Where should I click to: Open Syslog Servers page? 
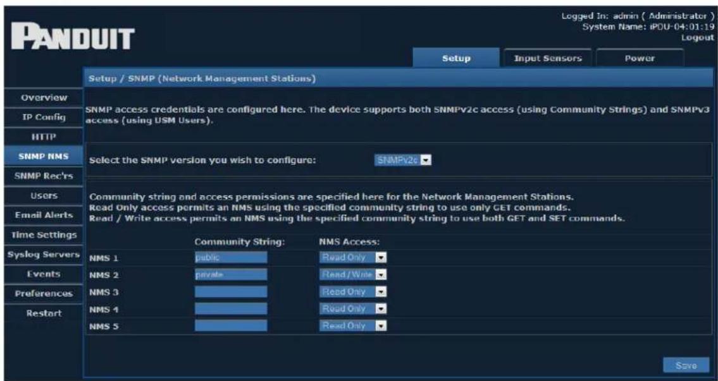click(x=44, y=254)
